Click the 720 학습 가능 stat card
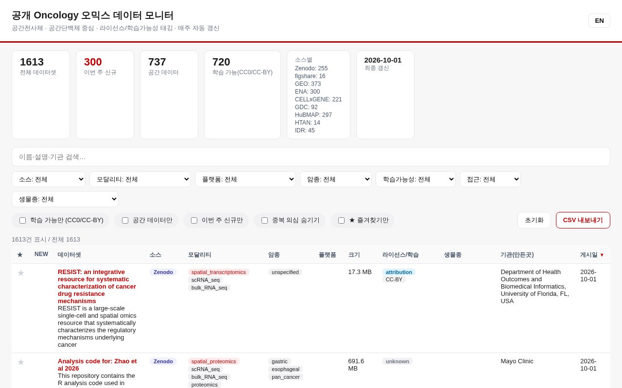The height and width of the screenshot is (388, 622). pyautogui.click(x=242, y=95)
